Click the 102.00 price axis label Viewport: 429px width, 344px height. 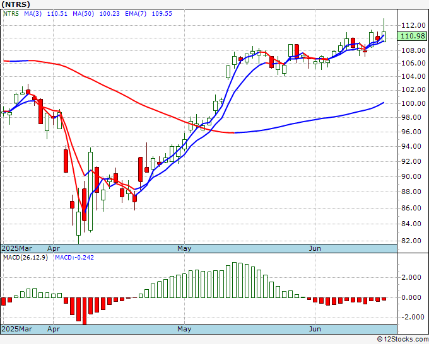pyautogui.click(x=413, y=89)
